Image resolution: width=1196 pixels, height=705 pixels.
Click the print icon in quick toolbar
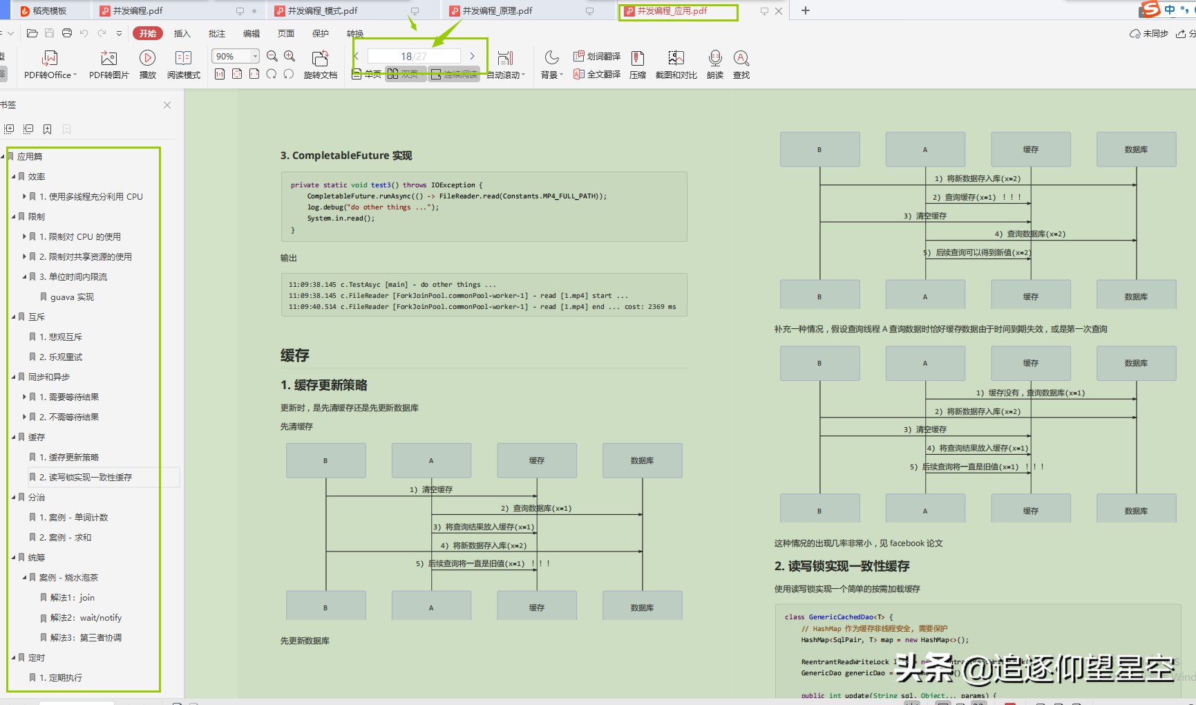pos(66,33)
